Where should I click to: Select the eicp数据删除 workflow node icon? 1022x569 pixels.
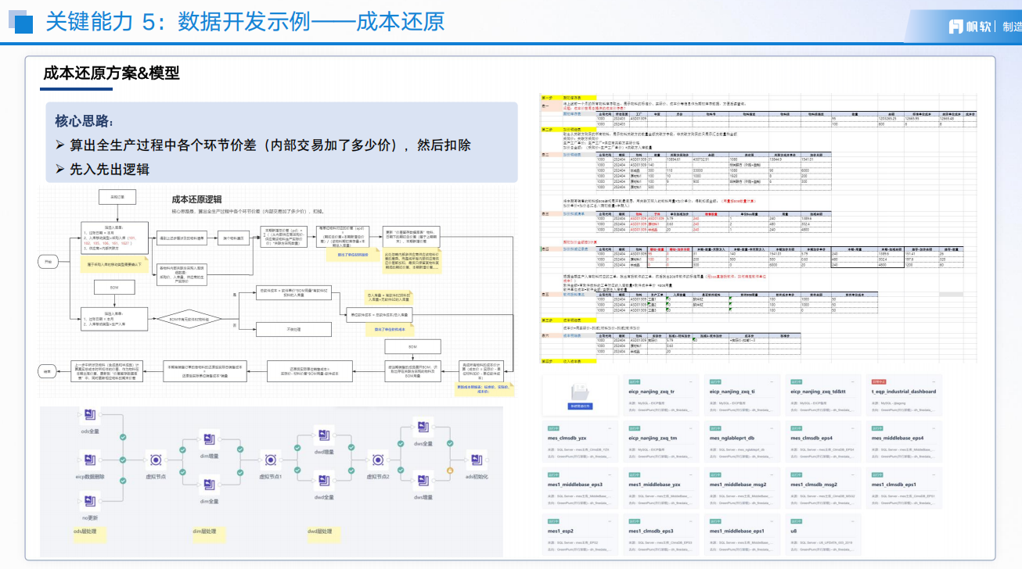click(x=90, y=461)
